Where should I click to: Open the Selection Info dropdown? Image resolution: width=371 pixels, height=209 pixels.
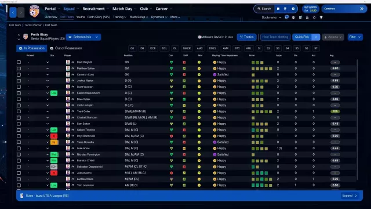(83, 37)
